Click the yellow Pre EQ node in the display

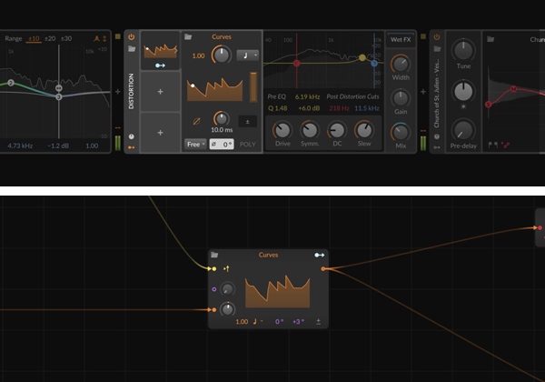[x=362, y=57]
